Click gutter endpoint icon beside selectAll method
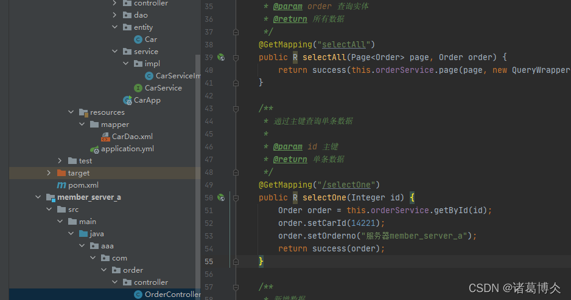Image resolution: width=571 pixels, height=300 pixels. 221,57
